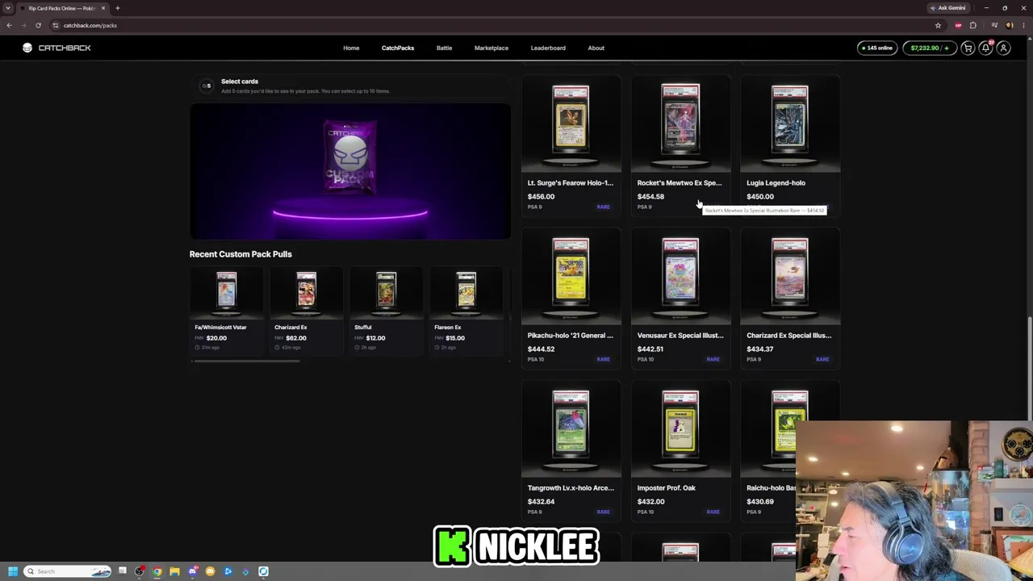Select the Rocket's Mewtwo Ex card
This screenshot has width=1033, height=581.
[x=680, y=146]
